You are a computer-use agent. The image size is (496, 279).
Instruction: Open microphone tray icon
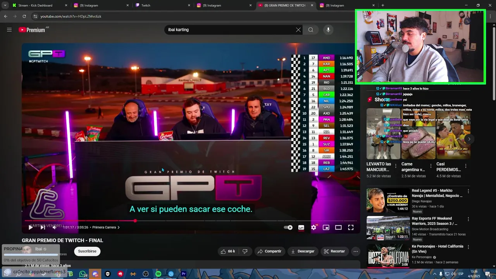click(441, 274)
